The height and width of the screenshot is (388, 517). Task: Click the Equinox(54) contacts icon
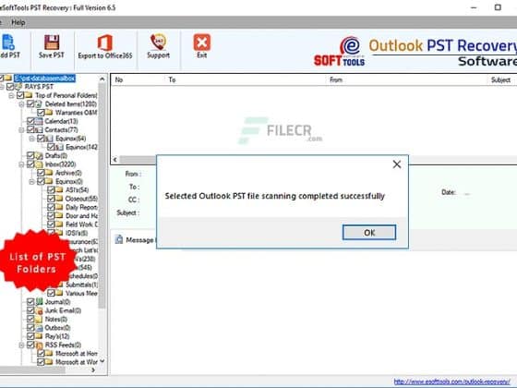(49, 139)
